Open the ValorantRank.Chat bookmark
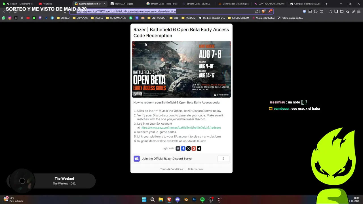 point(263,18)
